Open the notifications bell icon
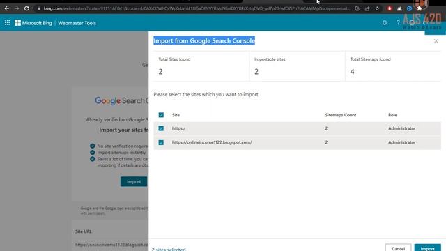The height and width of the screenshot is (251, 446). (x=385, y=23)
